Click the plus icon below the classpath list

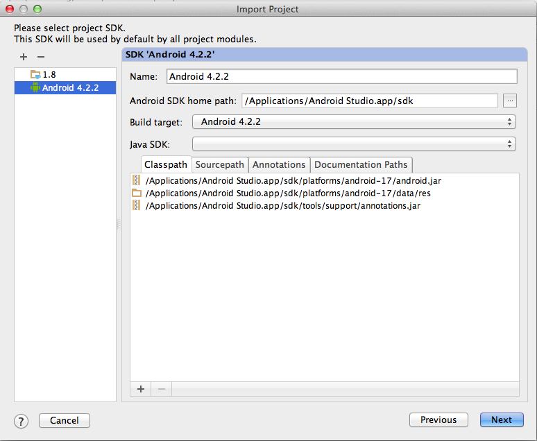141,389
